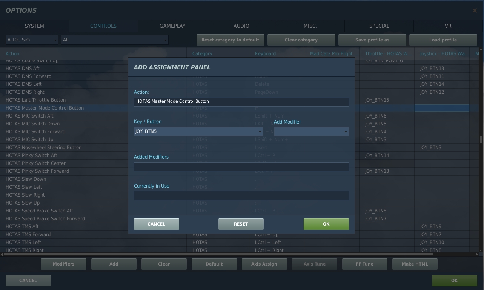This screenshot has height=290, width=484.
Task: Click the Make HTML button
Action: (415, 264)
